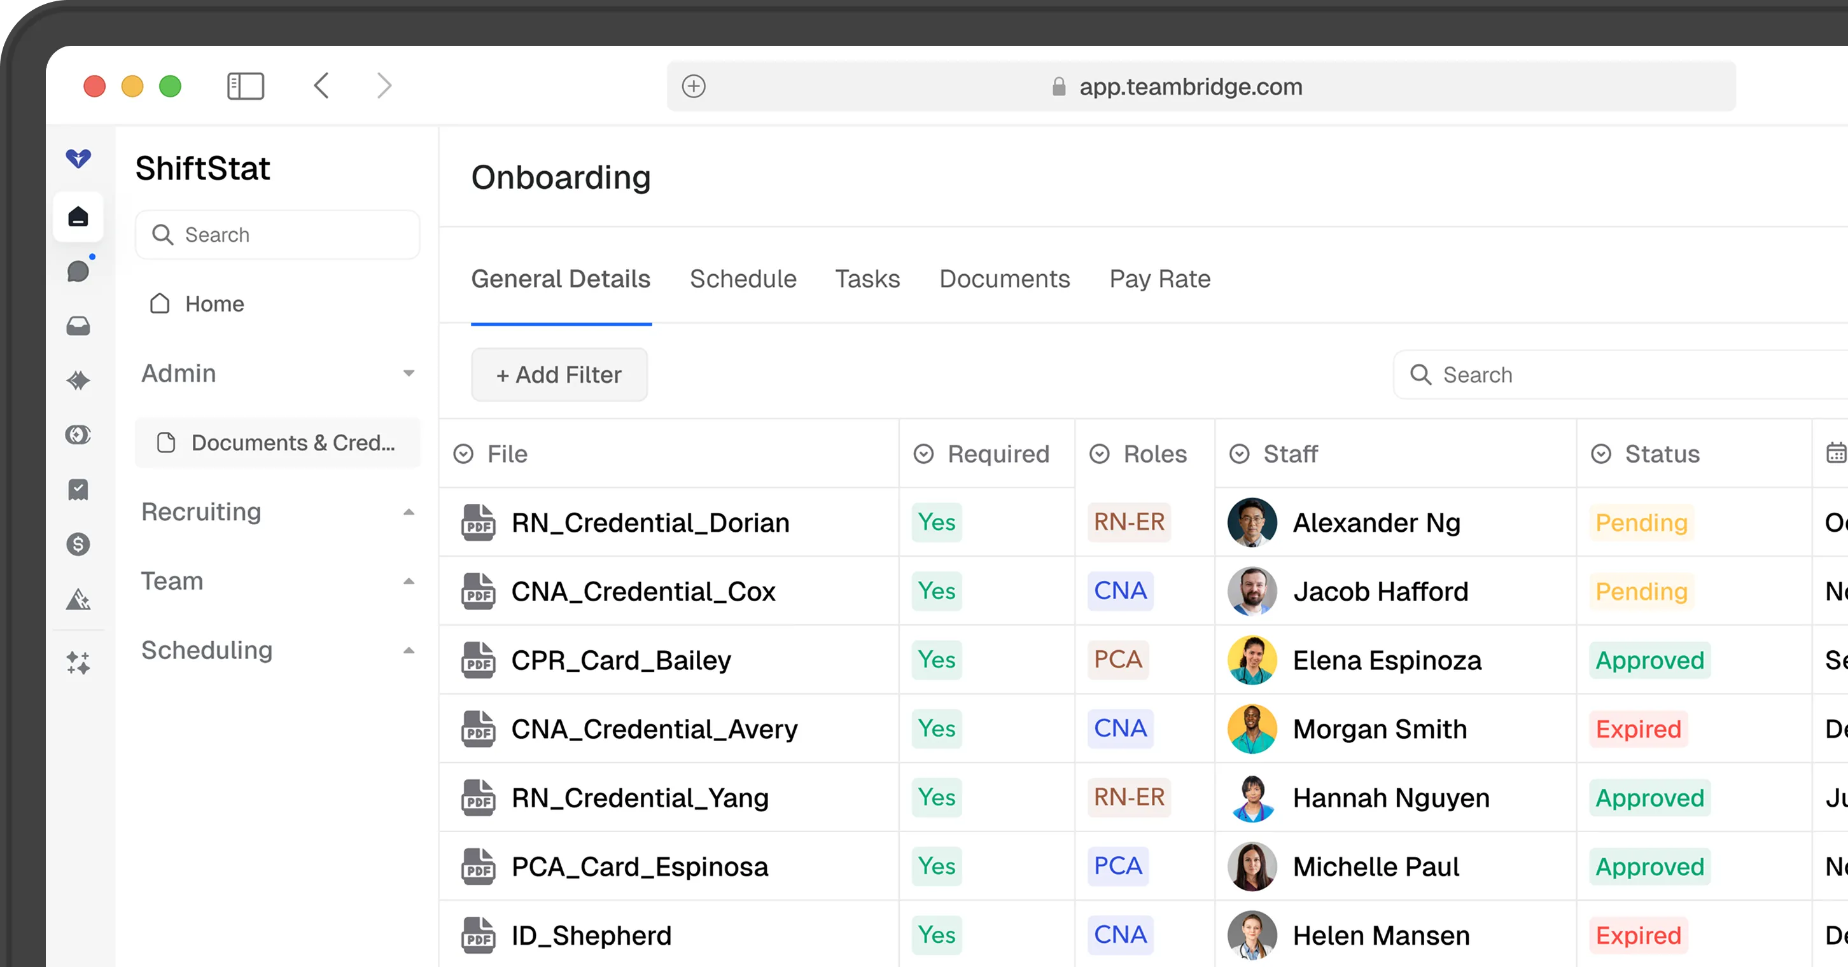Click the checkmark tasks sidebar icon
Viewport: 1848px width, 967px height.
pos(78,490)
